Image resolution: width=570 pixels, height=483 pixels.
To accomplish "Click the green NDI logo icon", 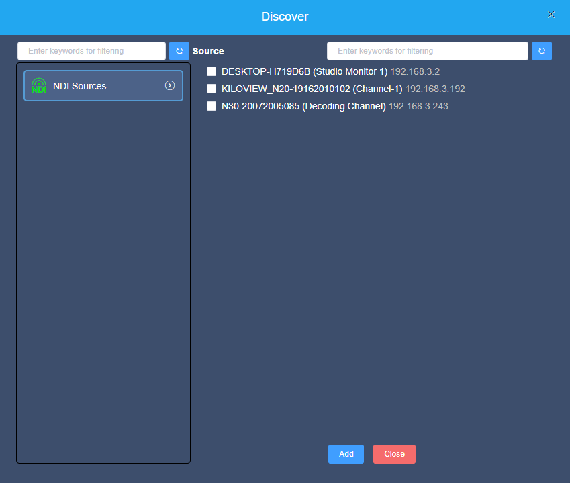I will coord(39,86).
